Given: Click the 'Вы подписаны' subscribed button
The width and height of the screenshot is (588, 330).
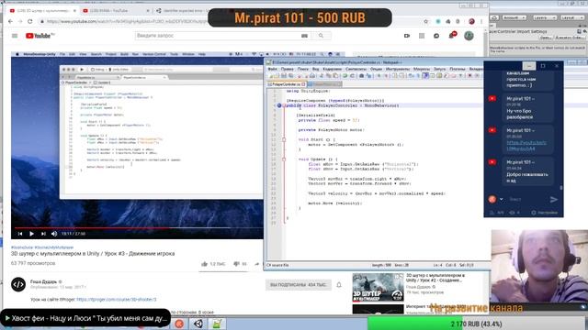Looking at the screenshot, I should [299, 285].
